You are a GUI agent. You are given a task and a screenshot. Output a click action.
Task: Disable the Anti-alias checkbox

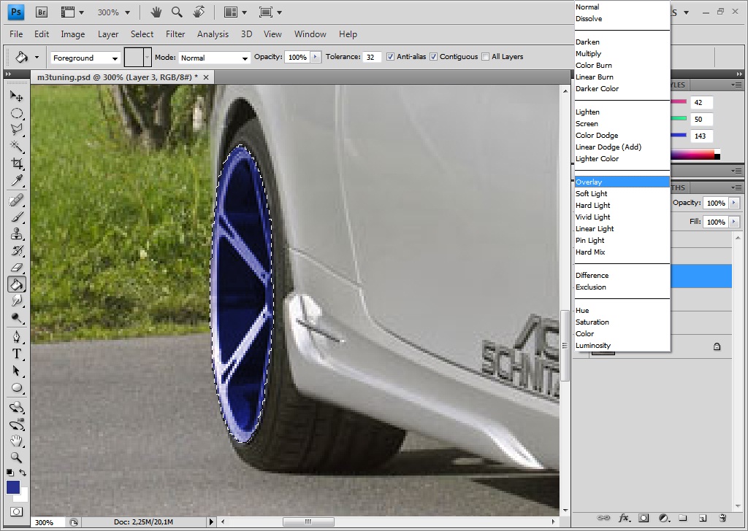pos(391,57)
